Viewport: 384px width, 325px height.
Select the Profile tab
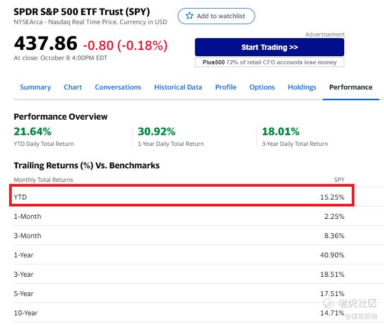click(x=226, y=87)
